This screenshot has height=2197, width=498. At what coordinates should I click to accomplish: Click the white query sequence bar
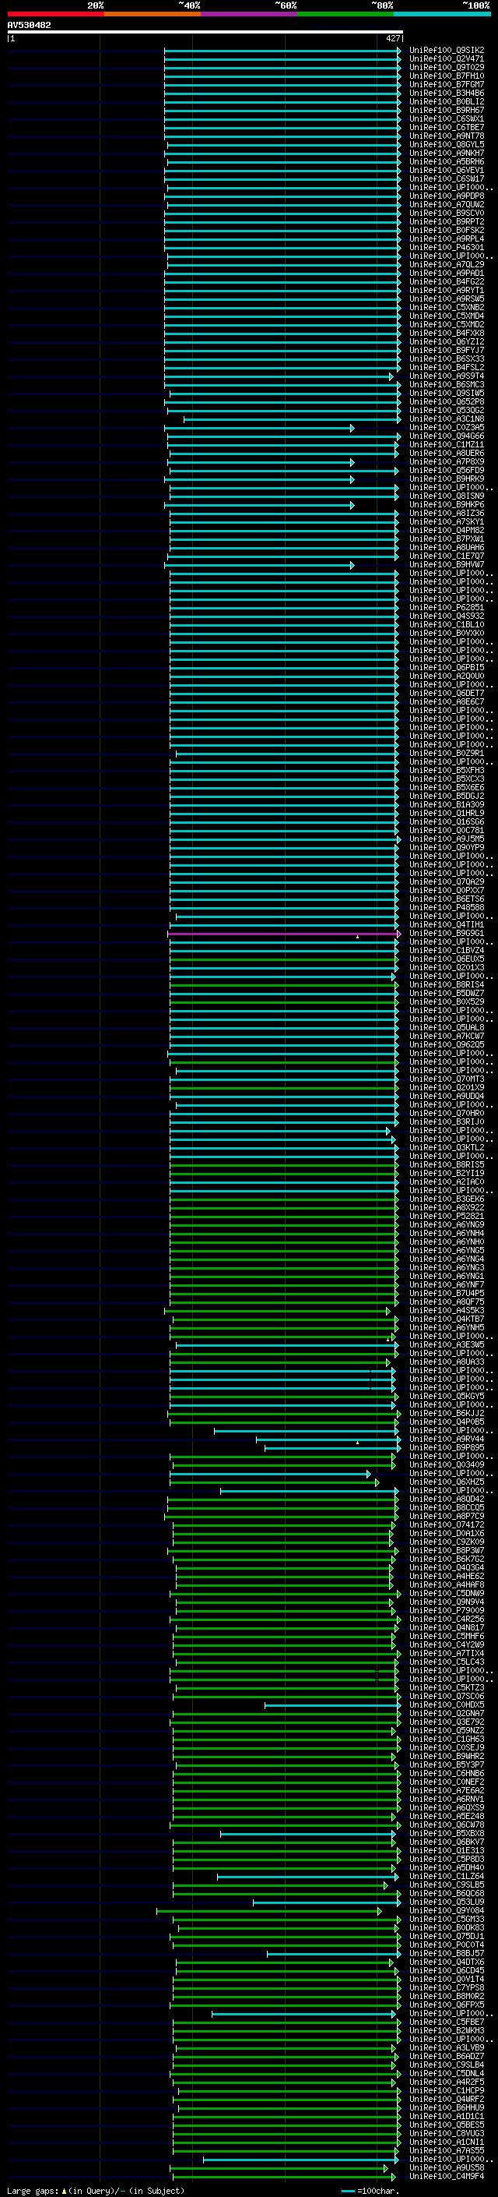point(205,33)
